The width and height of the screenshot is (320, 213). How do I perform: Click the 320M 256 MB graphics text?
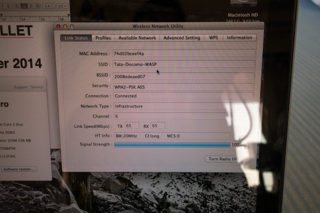coord(20,141)
